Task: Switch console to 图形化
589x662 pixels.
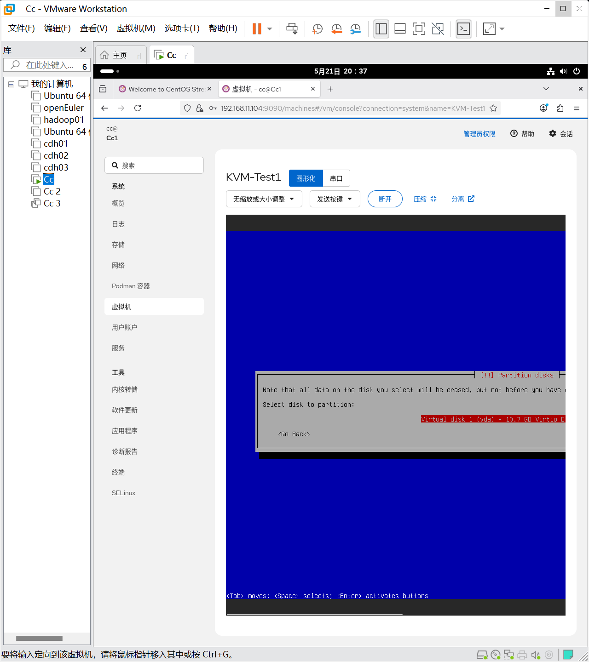Action: 306,178
